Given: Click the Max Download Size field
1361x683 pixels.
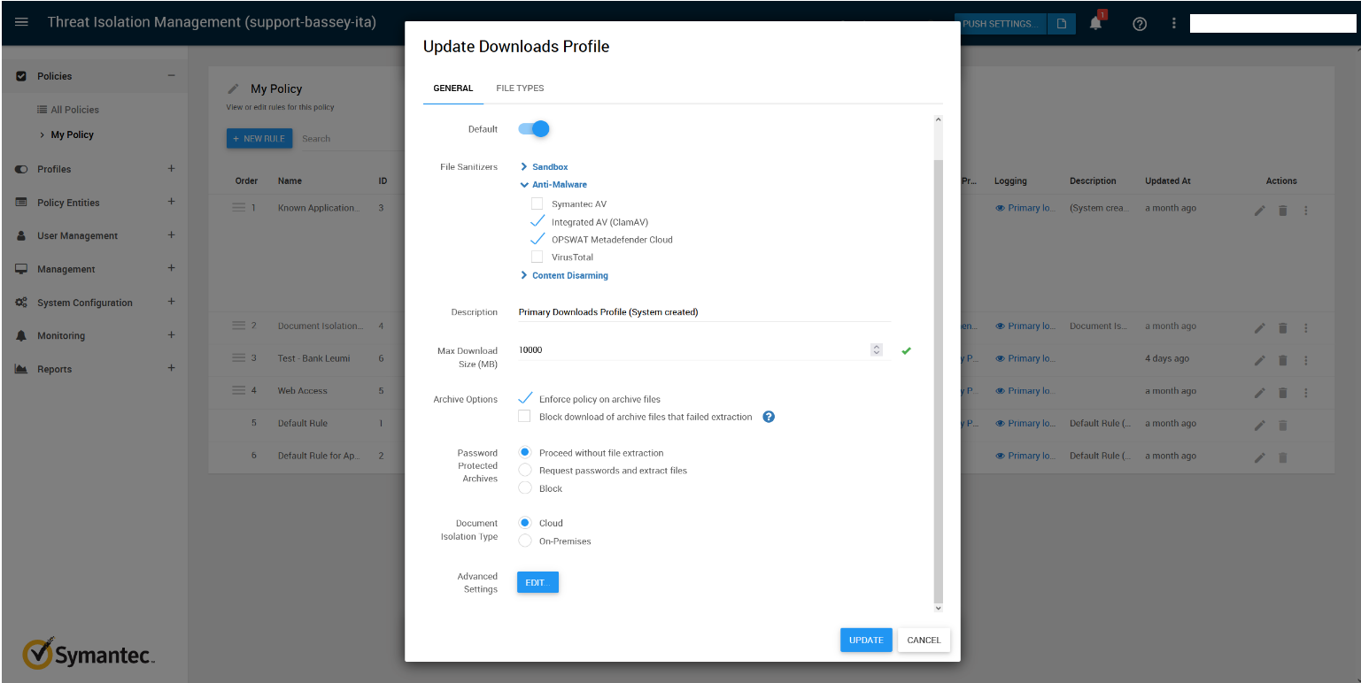Looking at the screenshot, I should click(x=691, y=350).
